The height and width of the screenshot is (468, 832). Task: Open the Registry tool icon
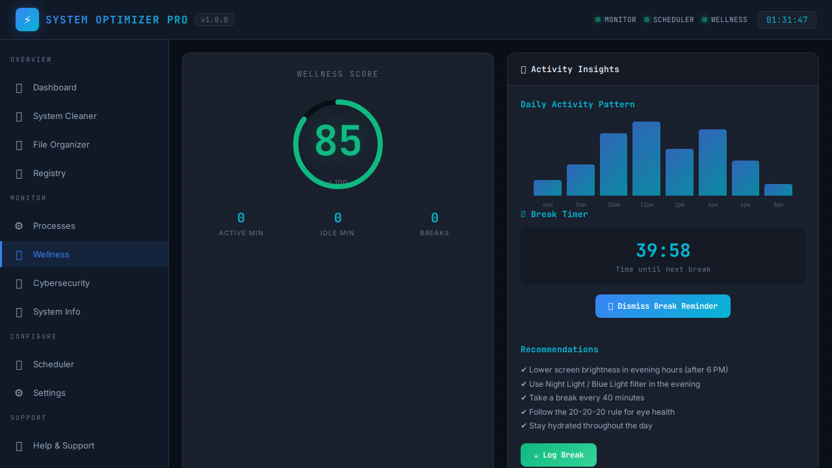(19, 174)
